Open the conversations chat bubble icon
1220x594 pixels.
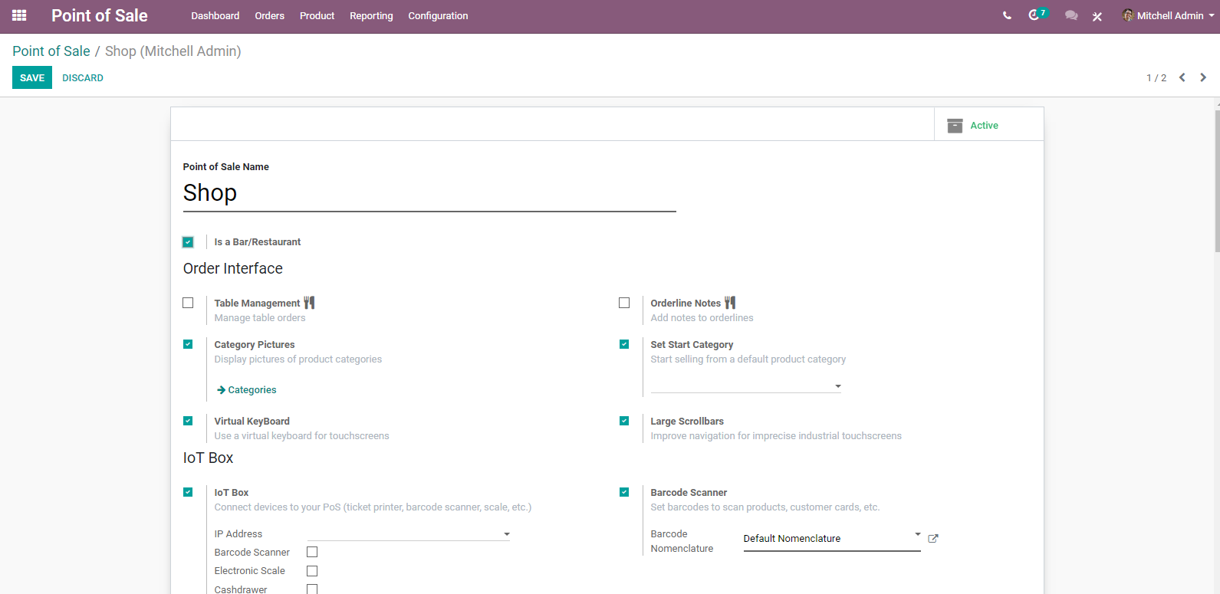1071,15
